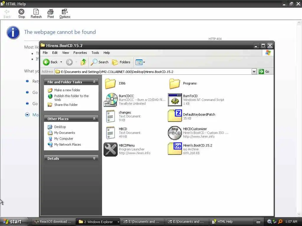302x226 pixels.
Task: Click the keyboard icon on the taskbar
Action: tap(258, 222)
